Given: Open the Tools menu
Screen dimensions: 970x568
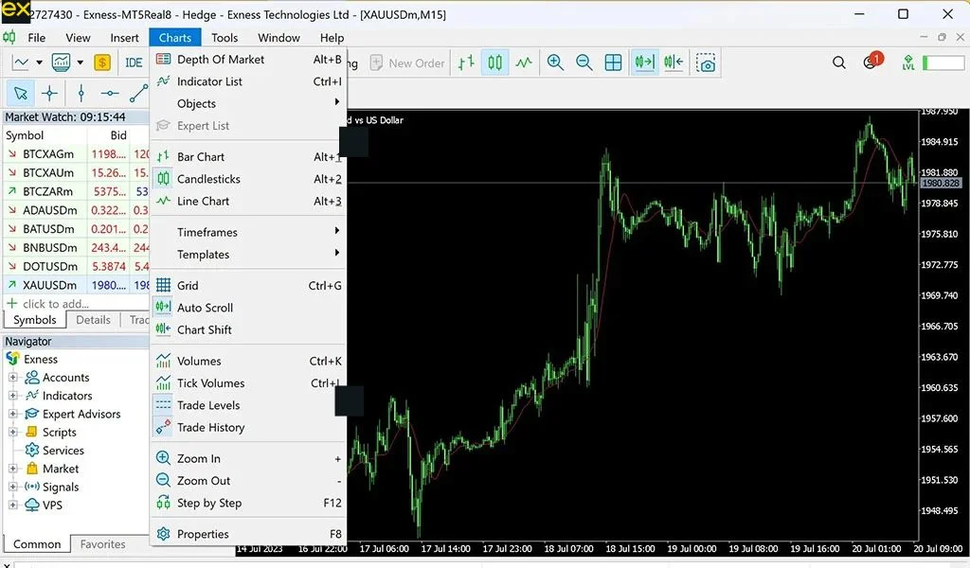Looking at the screenshot, I should tap(225, 38).
